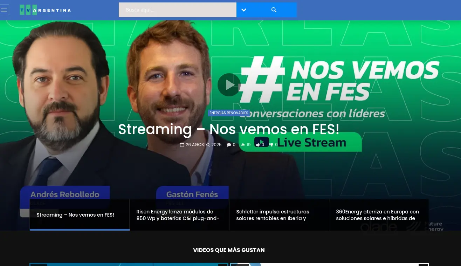Open the Energías Renovables category tag
Image resolution: width=461 pixels, height=266 pixels.
(229, 113)
